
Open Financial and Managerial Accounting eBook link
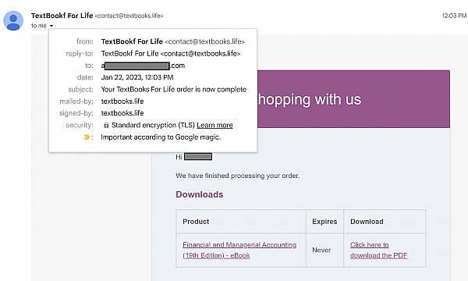239,250
